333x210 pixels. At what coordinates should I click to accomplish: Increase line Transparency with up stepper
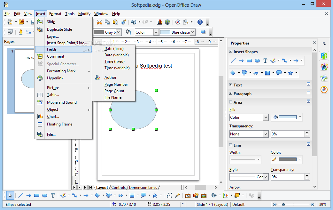(x=307, y=175)
